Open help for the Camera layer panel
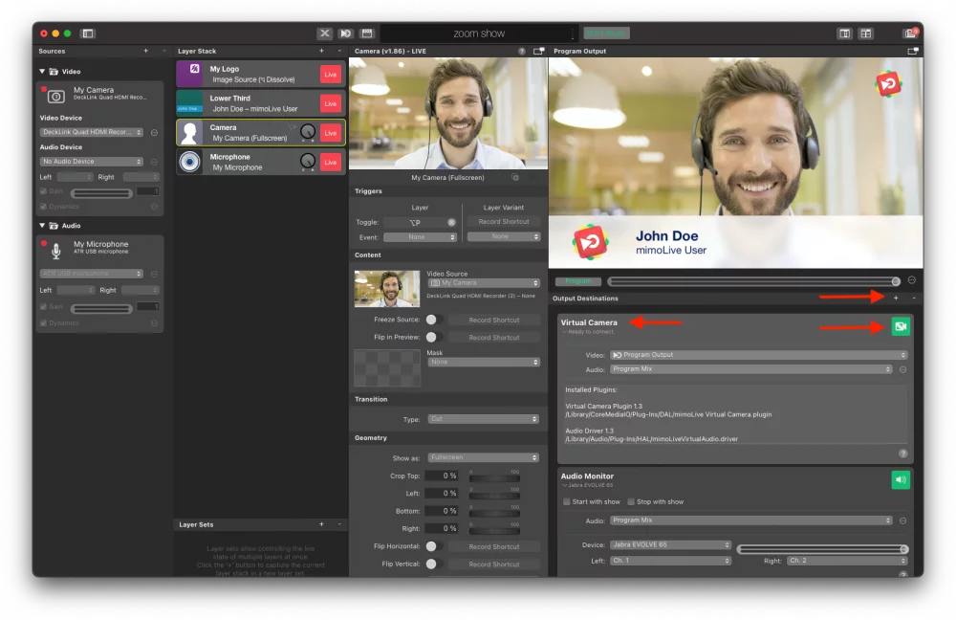 coord(521,52)
